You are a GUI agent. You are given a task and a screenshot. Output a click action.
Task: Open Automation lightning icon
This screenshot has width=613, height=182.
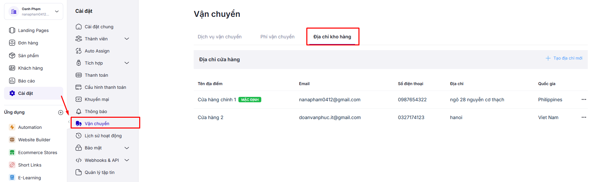click(12, 127)
